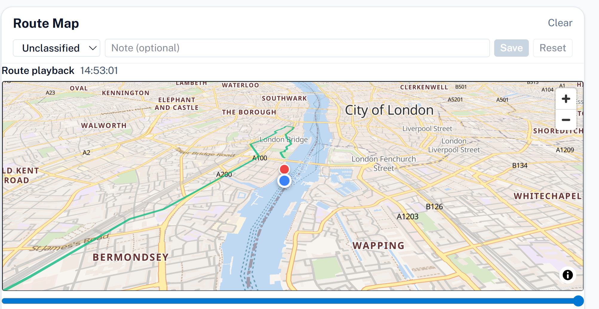The image size is (599, 309).
Task: Select the blue current-position marker
Action: [284, 180]
